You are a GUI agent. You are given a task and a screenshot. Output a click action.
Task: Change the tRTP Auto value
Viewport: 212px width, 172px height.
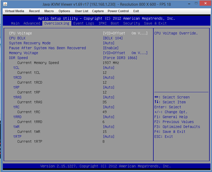pos(109,137)
